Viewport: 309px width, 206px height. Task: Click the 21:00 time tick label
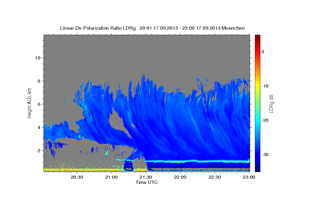point(111,177)
